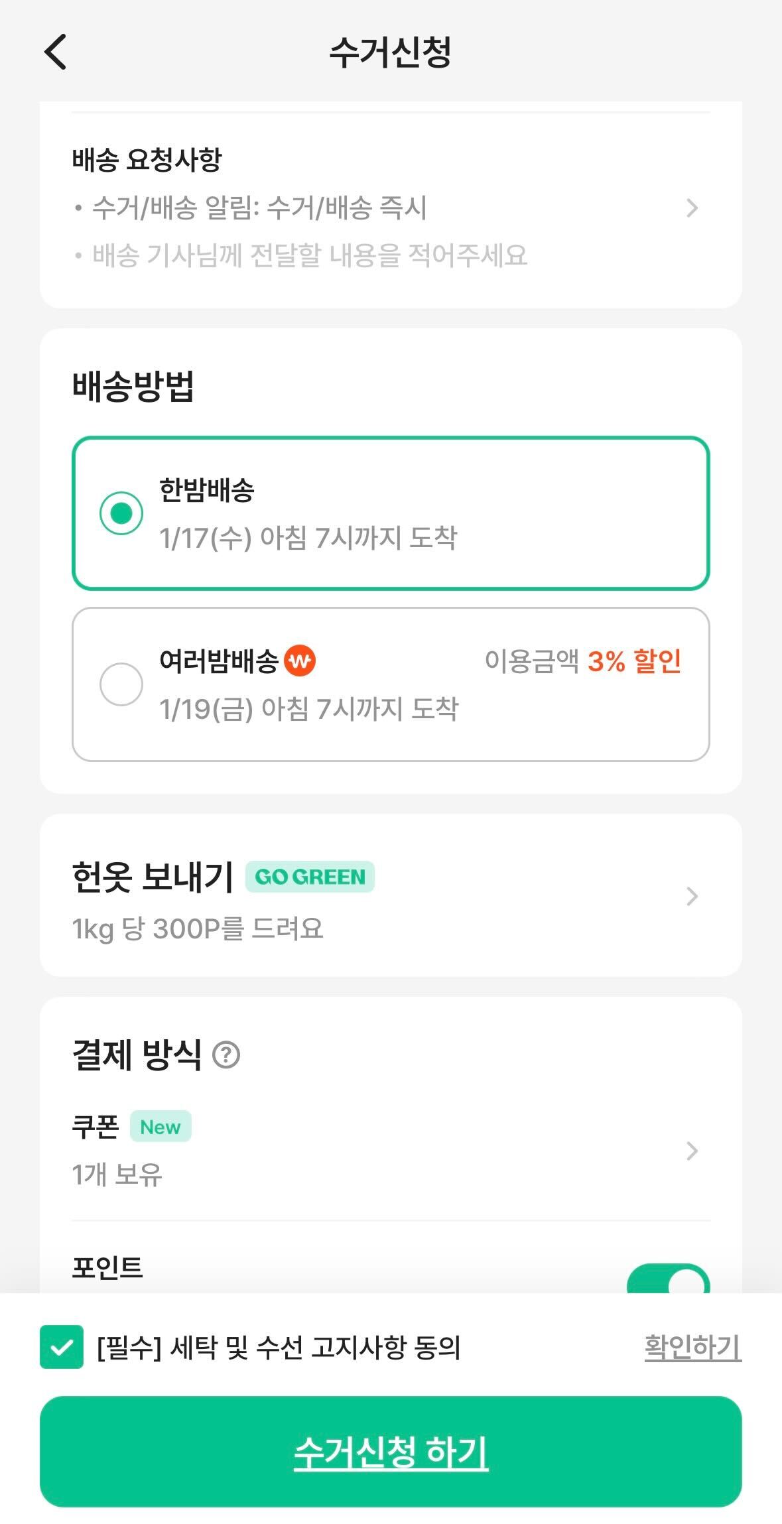Expand 쿠폰 section chevron
This screenshot has height=1524, width=782.
click(692, 1151)
